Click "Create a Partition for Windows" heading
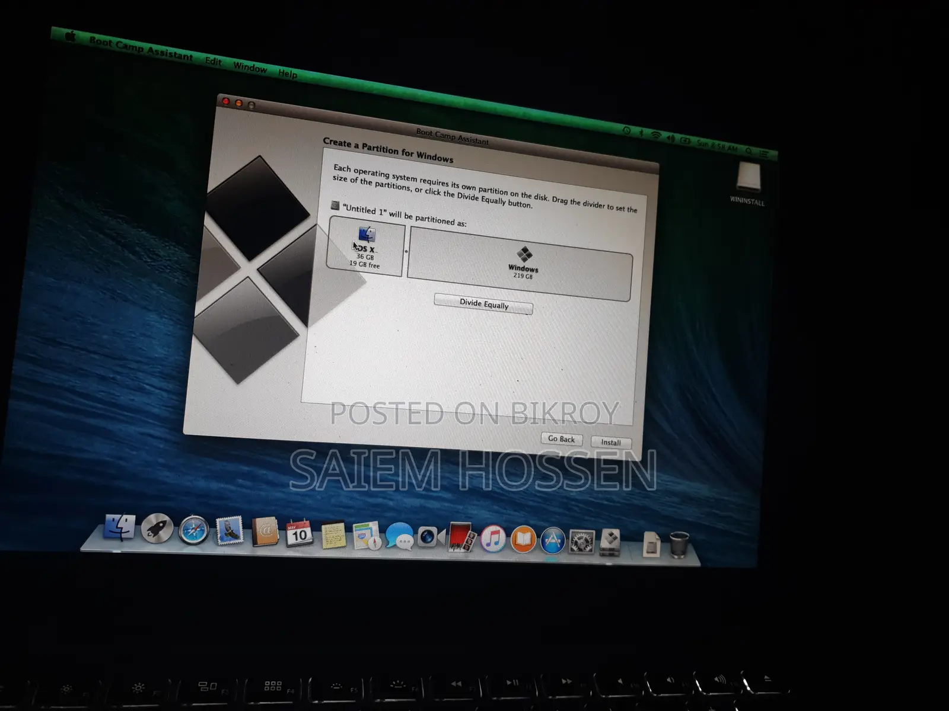 click(388, 150)
